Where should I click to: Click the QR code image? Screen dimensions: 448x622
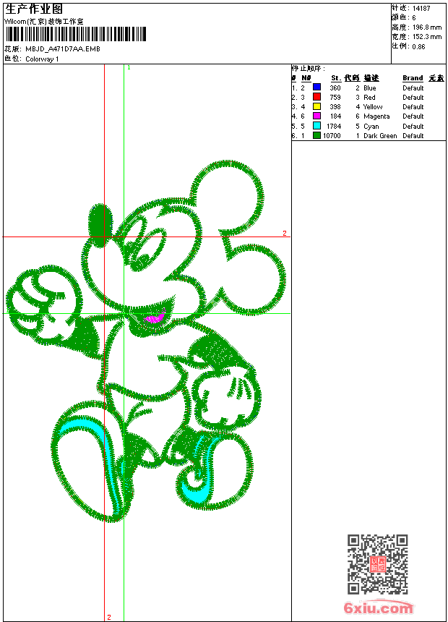[x=378, y=564]
